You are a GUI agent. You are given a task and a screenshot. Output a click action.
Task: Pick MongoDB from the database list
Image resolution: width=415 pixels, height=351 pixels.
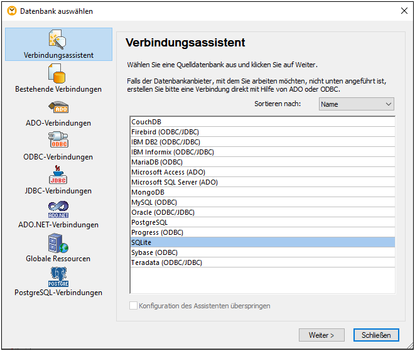coord(262,192)
